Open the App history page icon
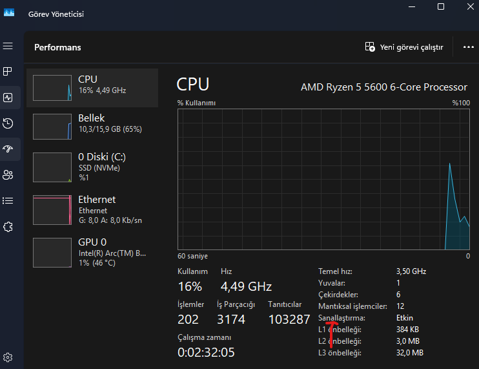 point(8,123)
